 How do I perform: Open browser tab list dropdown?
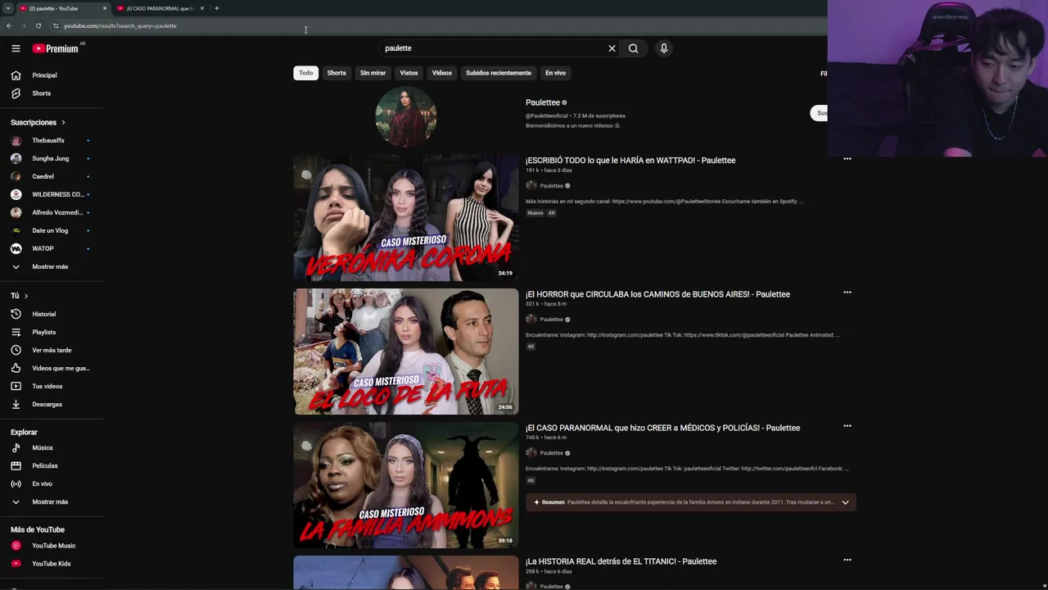pyautogui.click(x=7, y=8)
